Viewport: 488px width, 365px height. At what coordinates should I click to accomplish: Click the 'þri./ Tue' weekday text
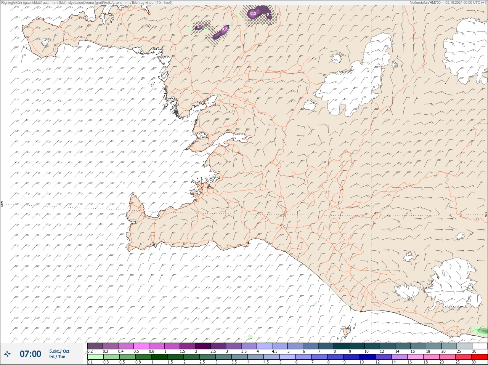coord(57,357)
